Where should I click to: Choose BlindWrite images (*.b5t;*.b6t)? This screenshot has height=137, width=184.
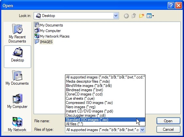pos(105,86)
